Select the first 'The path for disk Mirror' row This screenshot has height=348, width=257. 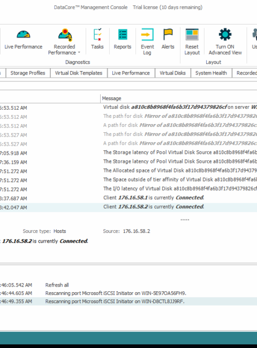128,117
